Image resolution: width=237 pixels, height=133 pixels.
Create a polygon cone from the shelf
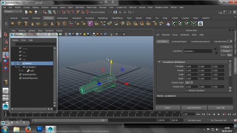[32, 24]
